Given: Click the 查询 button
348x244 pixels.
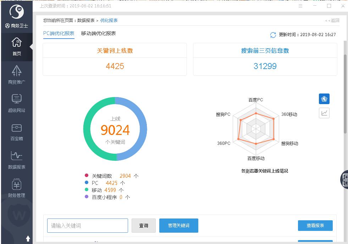Looking at the screenshot, I should click(x=143, y=226).
